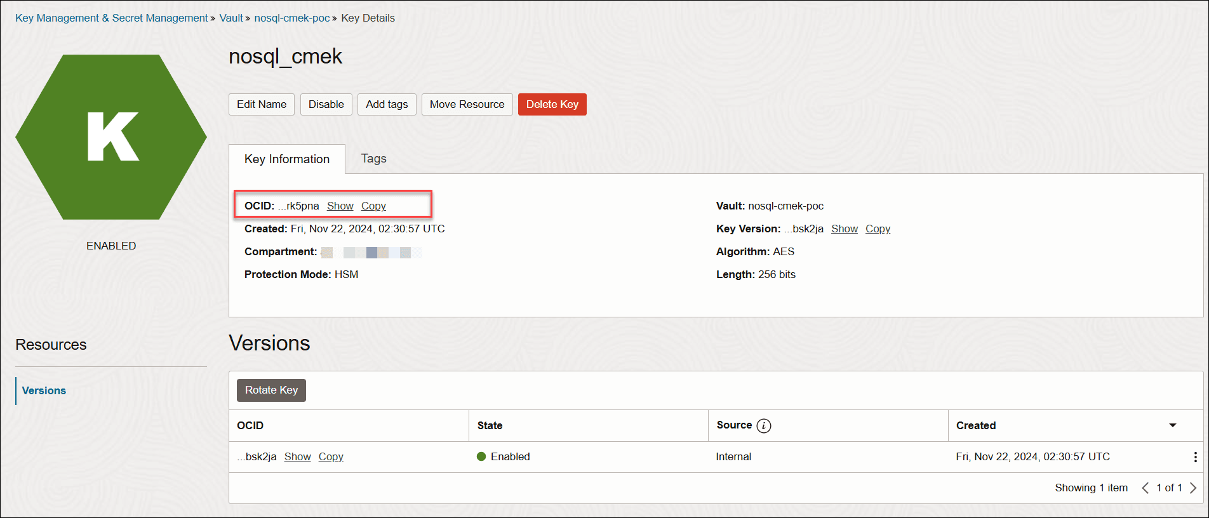Viewport: 1209px width, 518px height.
Task: Open the Add tags button
Action: 387,105
